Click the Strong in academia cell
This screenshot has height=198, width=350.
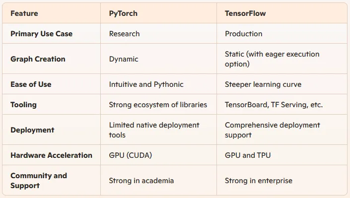click(x=141, y=181)
